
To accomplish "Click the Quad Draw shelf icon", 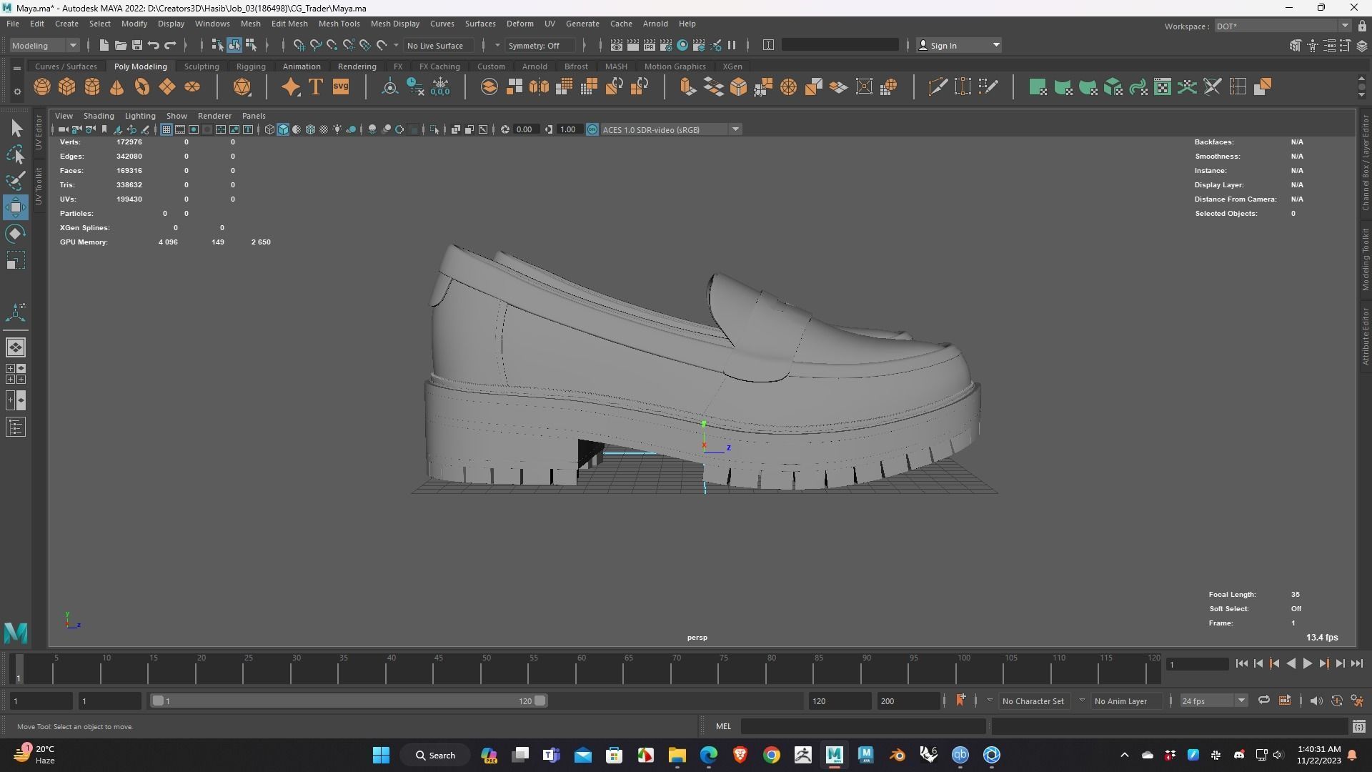I will [988, 87].
